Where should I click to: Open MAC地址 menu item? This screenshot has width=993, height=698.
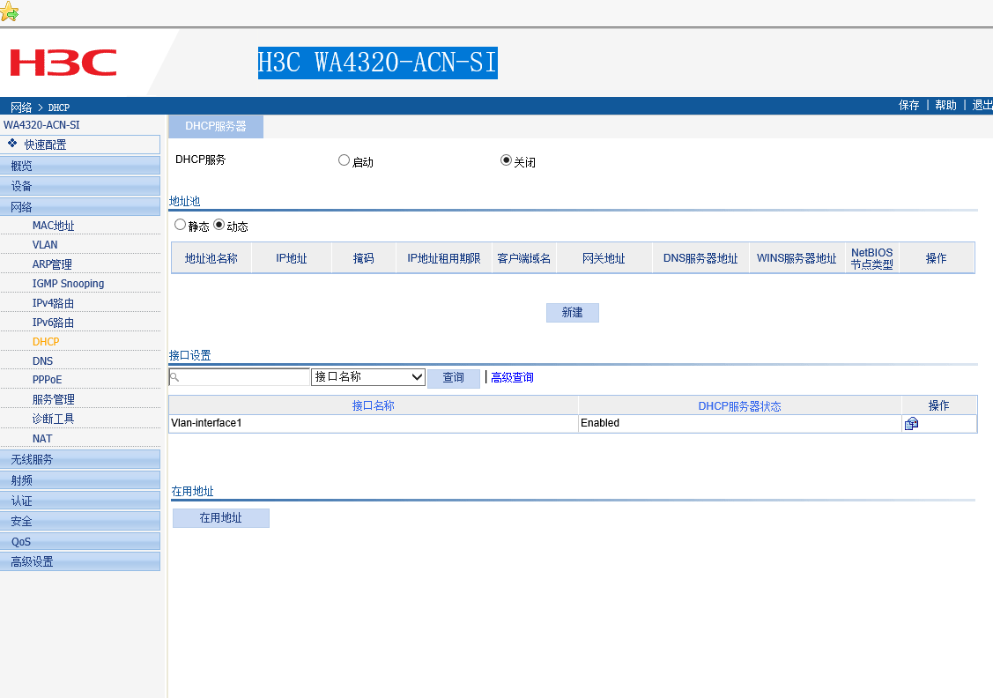[53, 226]
